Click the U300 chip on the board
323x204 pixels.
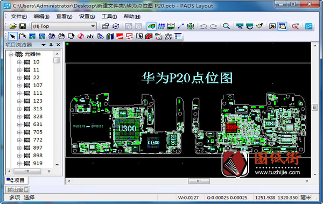point(127,129)
